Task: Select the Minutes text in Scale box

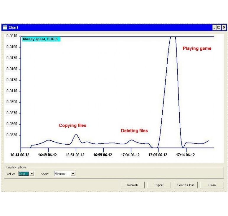Action: [x=60, y=174]
